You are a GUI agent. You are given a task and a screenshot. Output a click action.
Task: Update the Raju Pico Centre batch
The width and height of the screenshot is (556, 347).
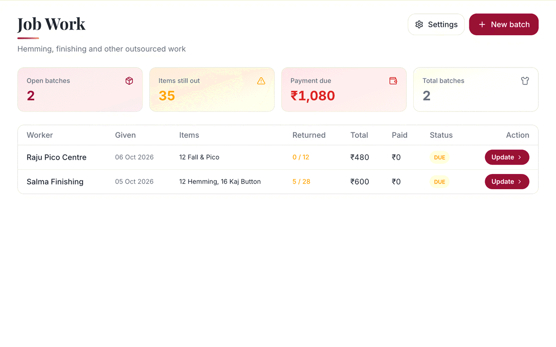tap(507, 157)
